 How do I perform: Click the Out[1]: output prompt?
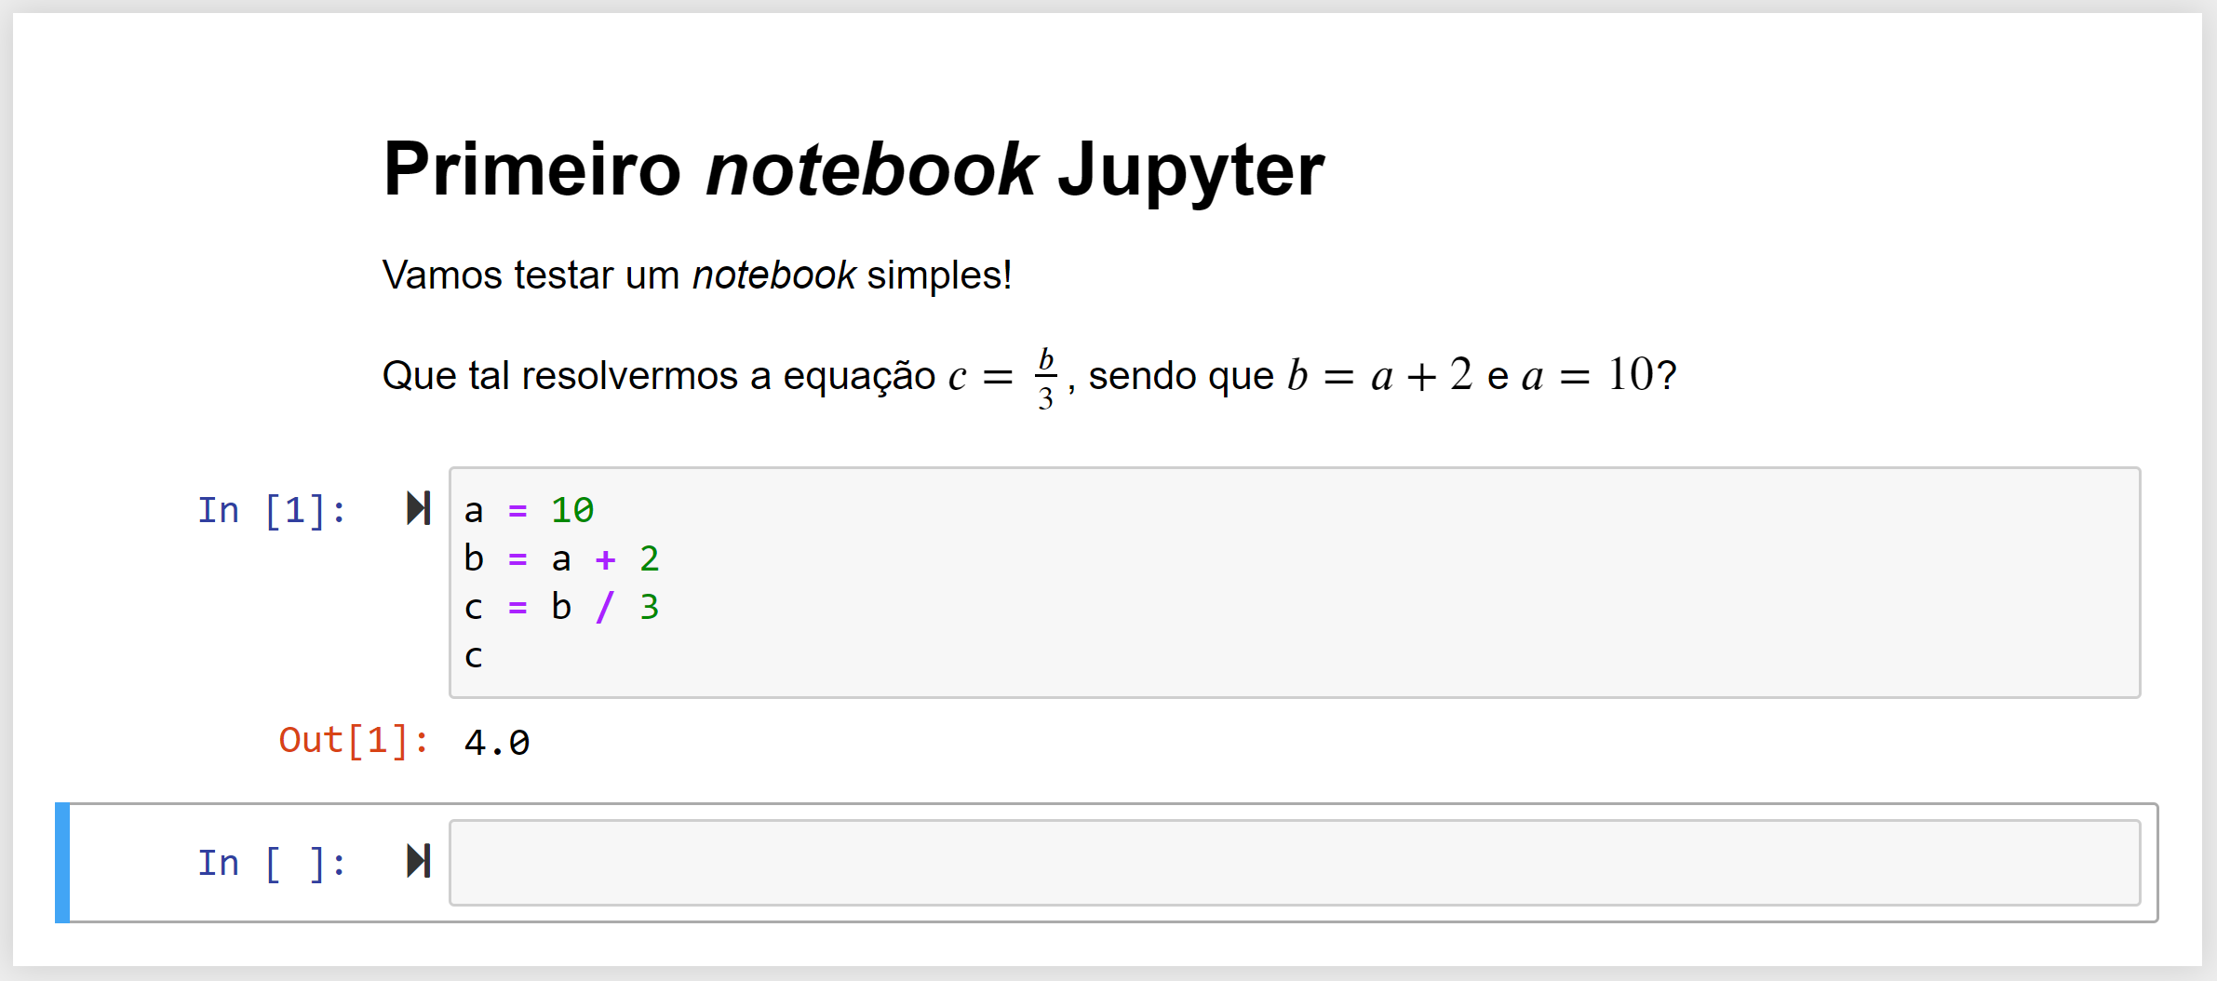(354, 741)
